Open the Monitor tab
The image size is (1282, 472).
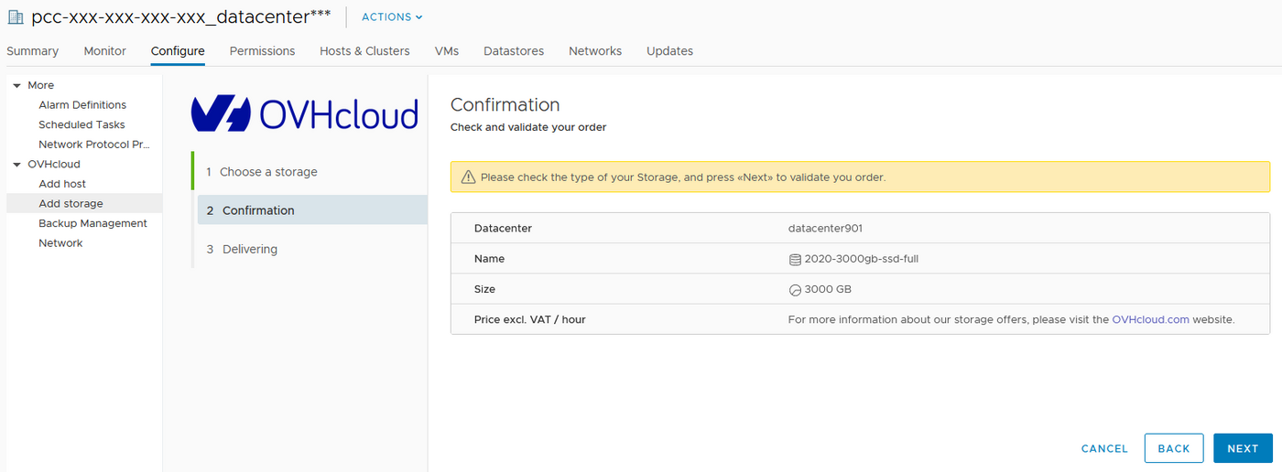tap(104, 51)
